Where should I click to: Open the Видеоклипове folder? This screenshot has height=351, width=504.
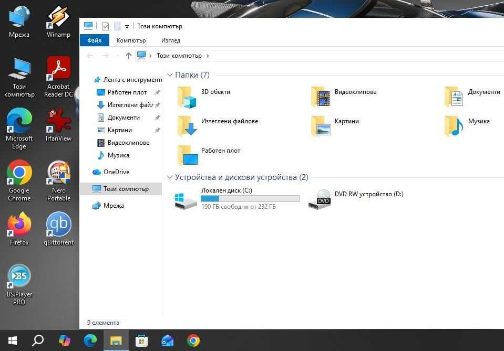(x=343, y=97)
